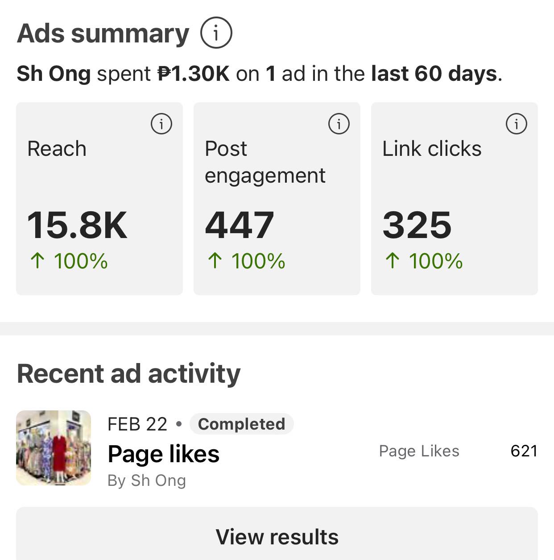Tap the up arrow under 447
Image resolution: width=554 pixels, height=560 pixels.
215,261
